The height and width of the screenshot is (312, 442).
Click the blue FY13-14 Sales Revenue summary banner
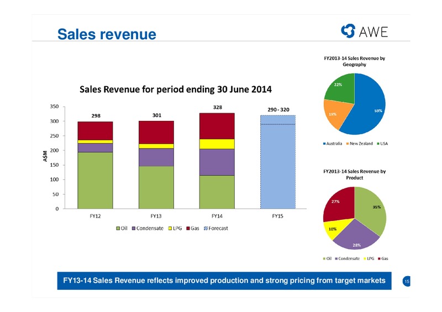224,281
